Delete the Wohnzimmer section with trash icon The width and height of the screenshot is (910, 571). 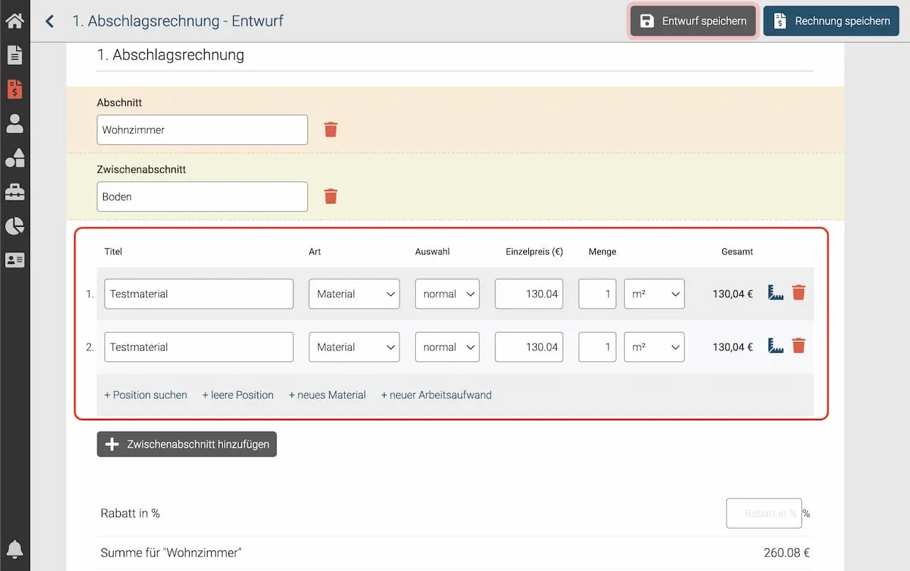coord(331,129)
